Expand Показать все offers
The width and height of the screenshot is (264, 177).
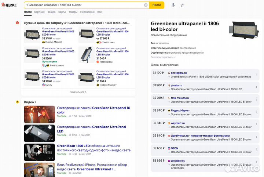coord(78,92)
